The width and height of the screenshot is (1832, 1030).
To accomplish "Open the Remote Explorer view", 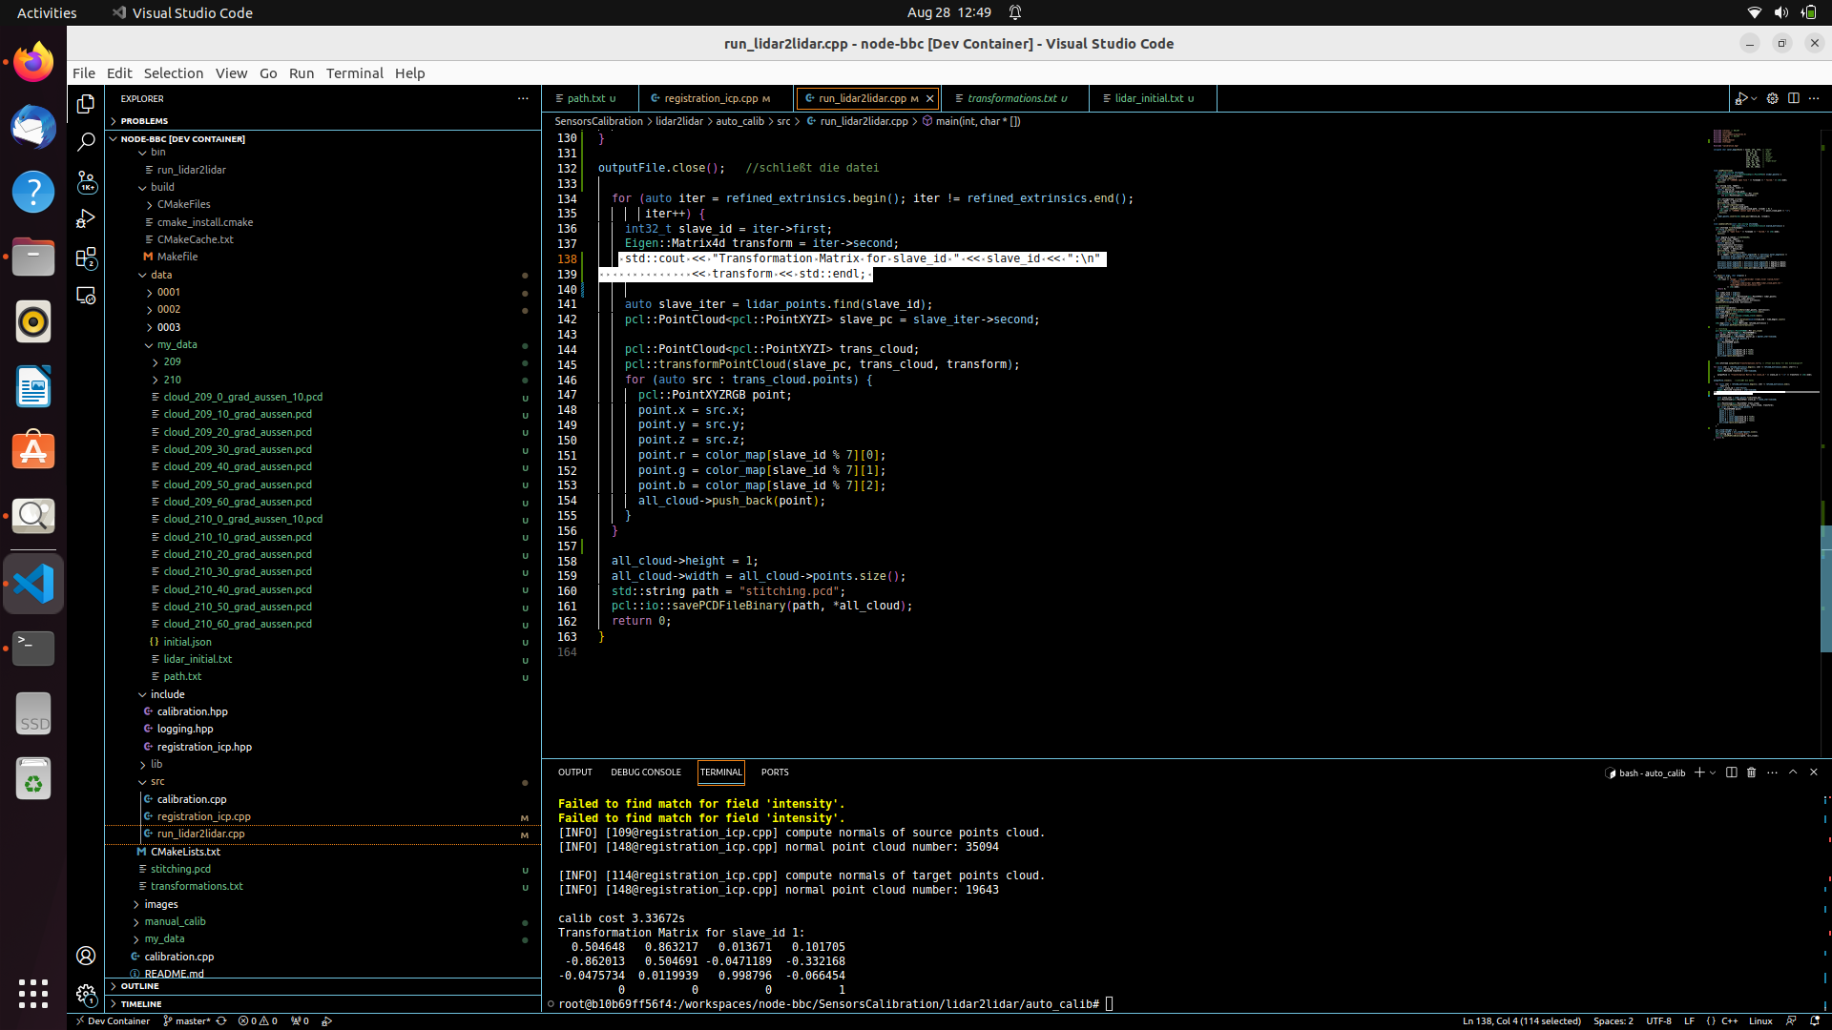I will click(x=86, y=296).
